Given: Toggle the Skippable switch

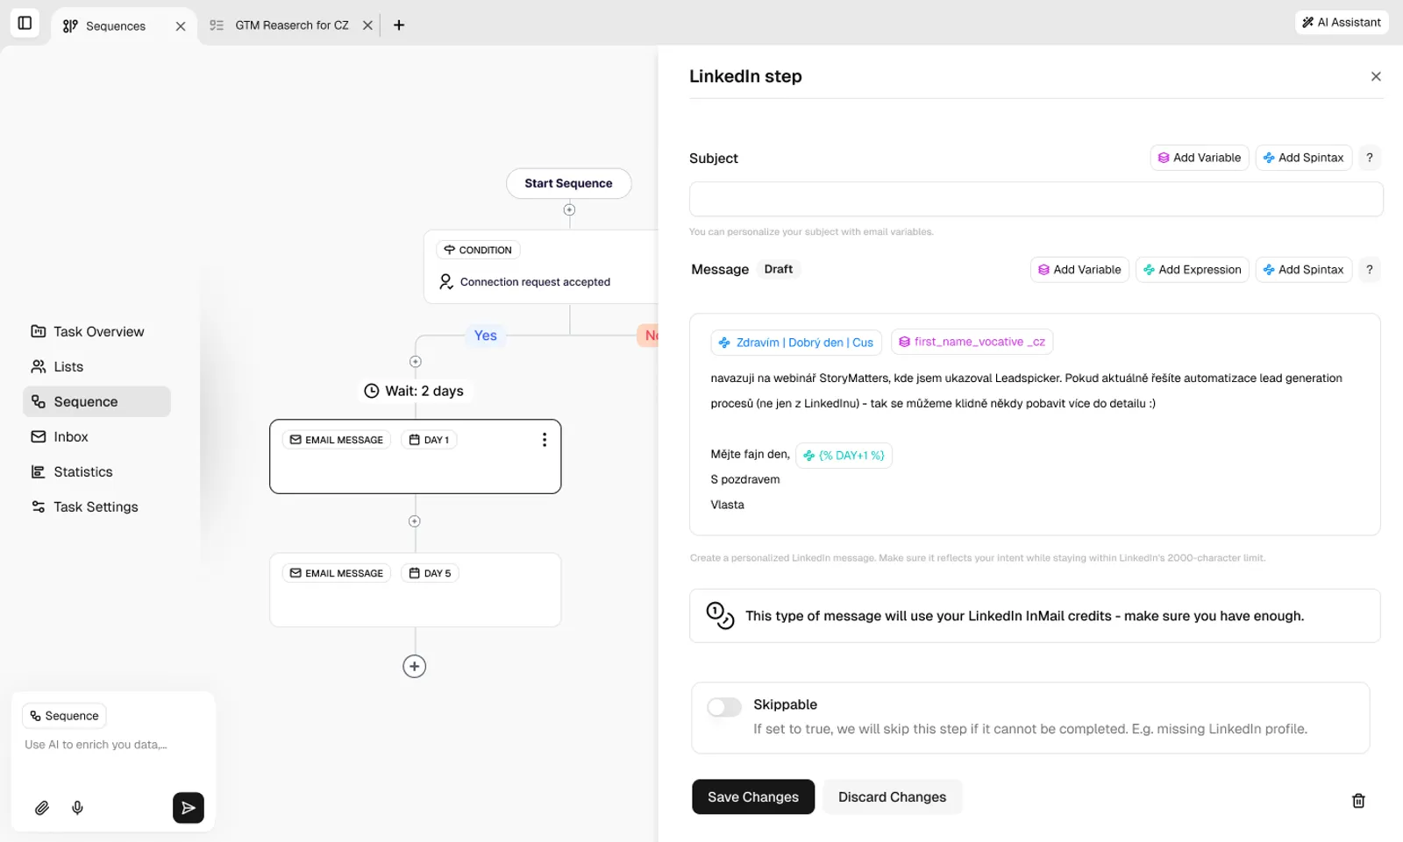Looking at the screenshot, I should point(724,707).
